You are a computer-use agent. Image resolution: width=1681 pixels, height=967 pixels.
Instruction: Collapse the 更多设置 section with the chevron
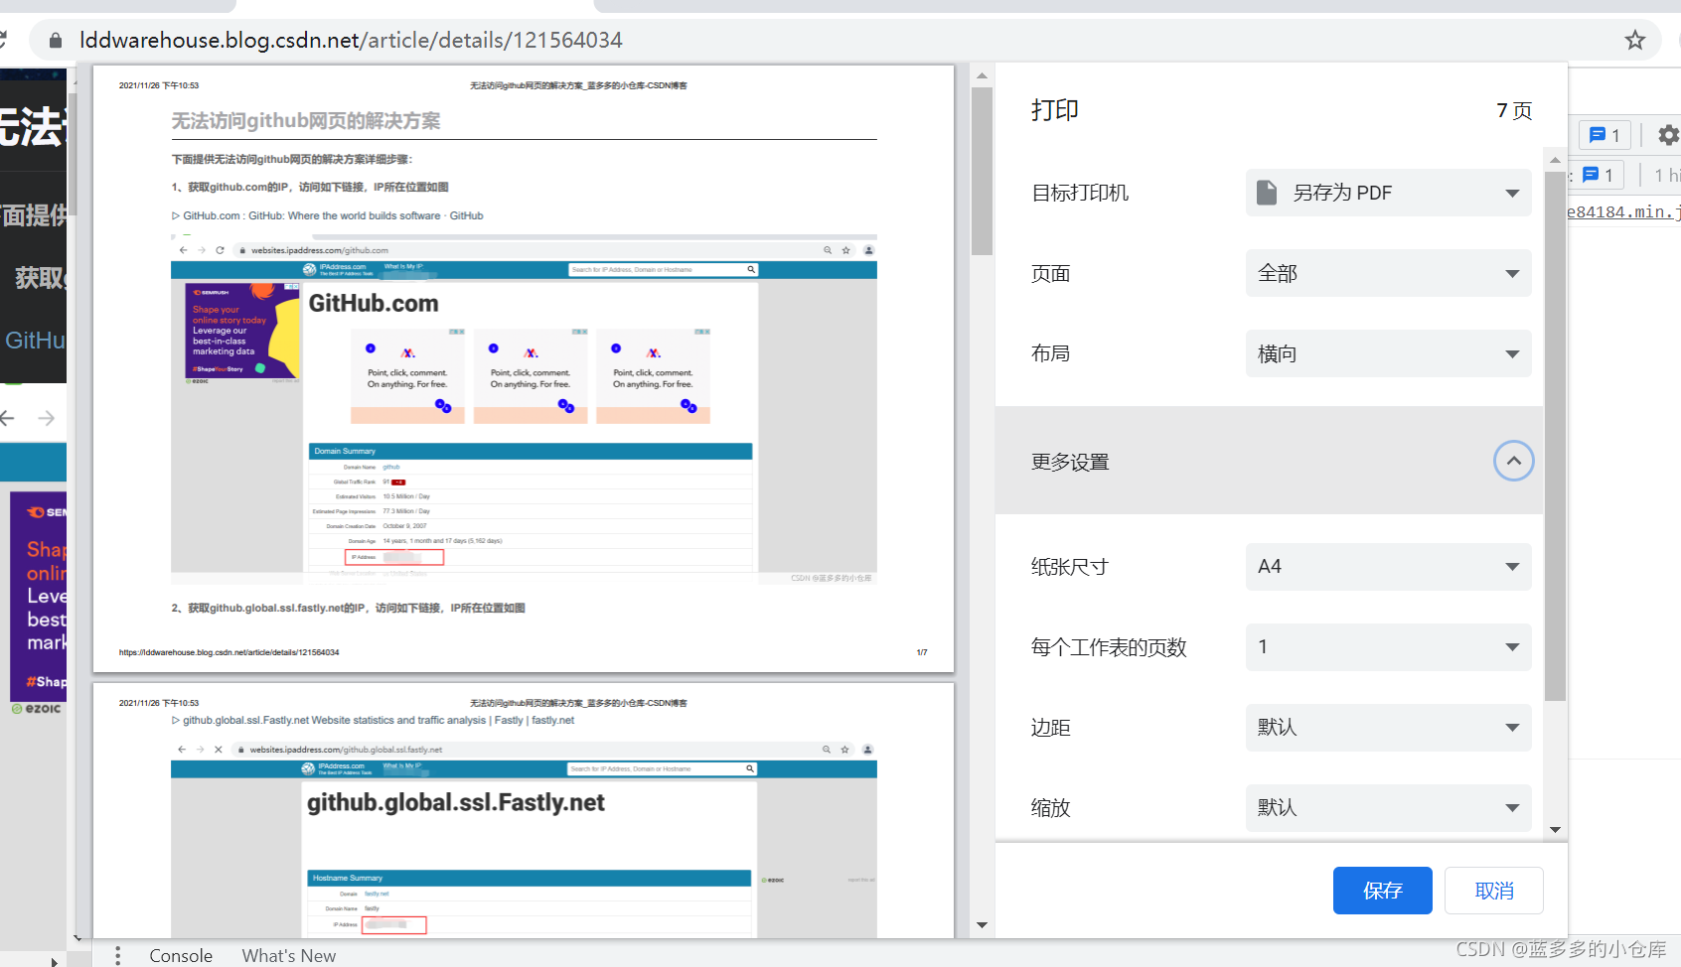click(x=1514, y=461)
